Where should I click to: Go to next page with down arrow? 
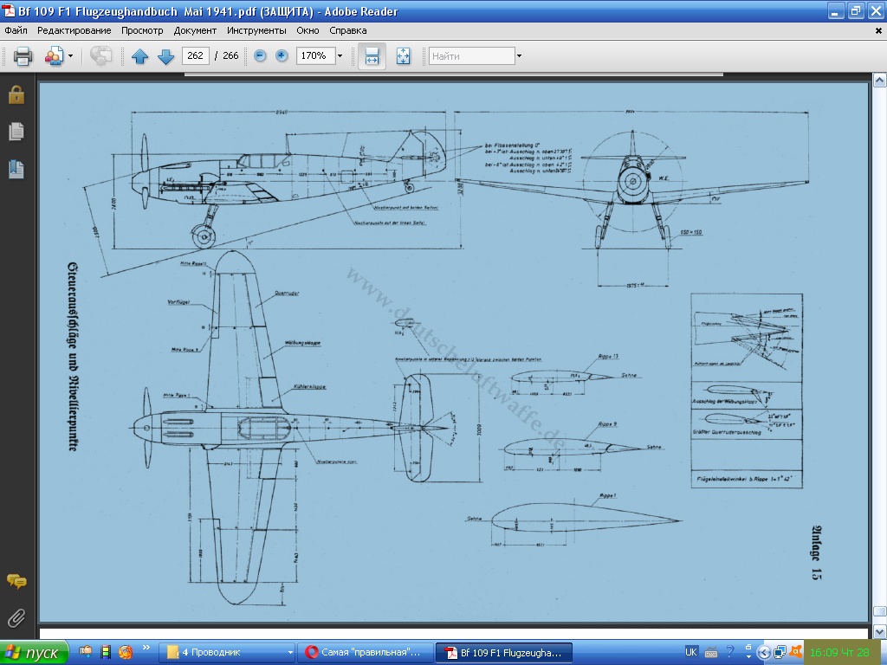[165, 56]
